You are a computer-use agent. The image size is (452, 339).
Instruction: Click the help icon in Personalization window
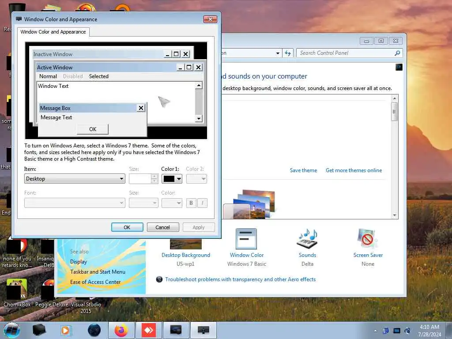(x=399, y=67)
